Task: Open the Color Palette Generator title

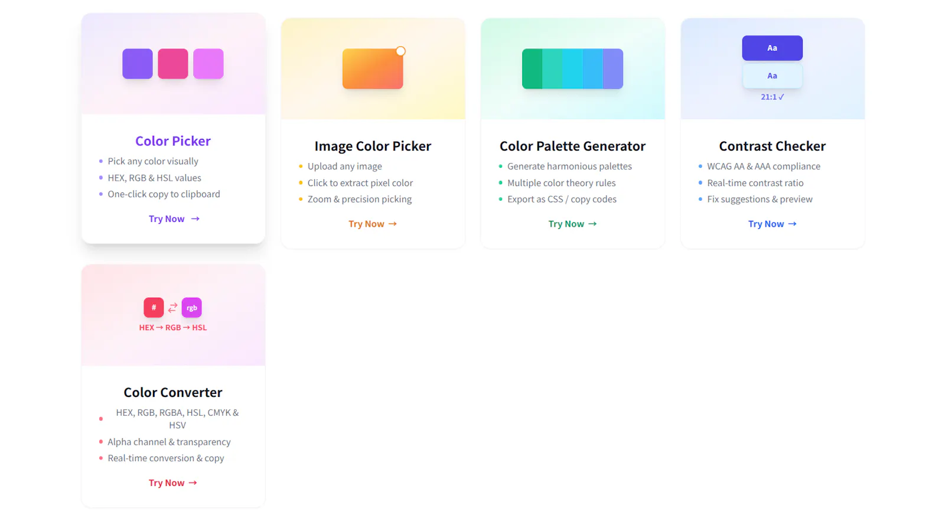Action: [573, 146]
